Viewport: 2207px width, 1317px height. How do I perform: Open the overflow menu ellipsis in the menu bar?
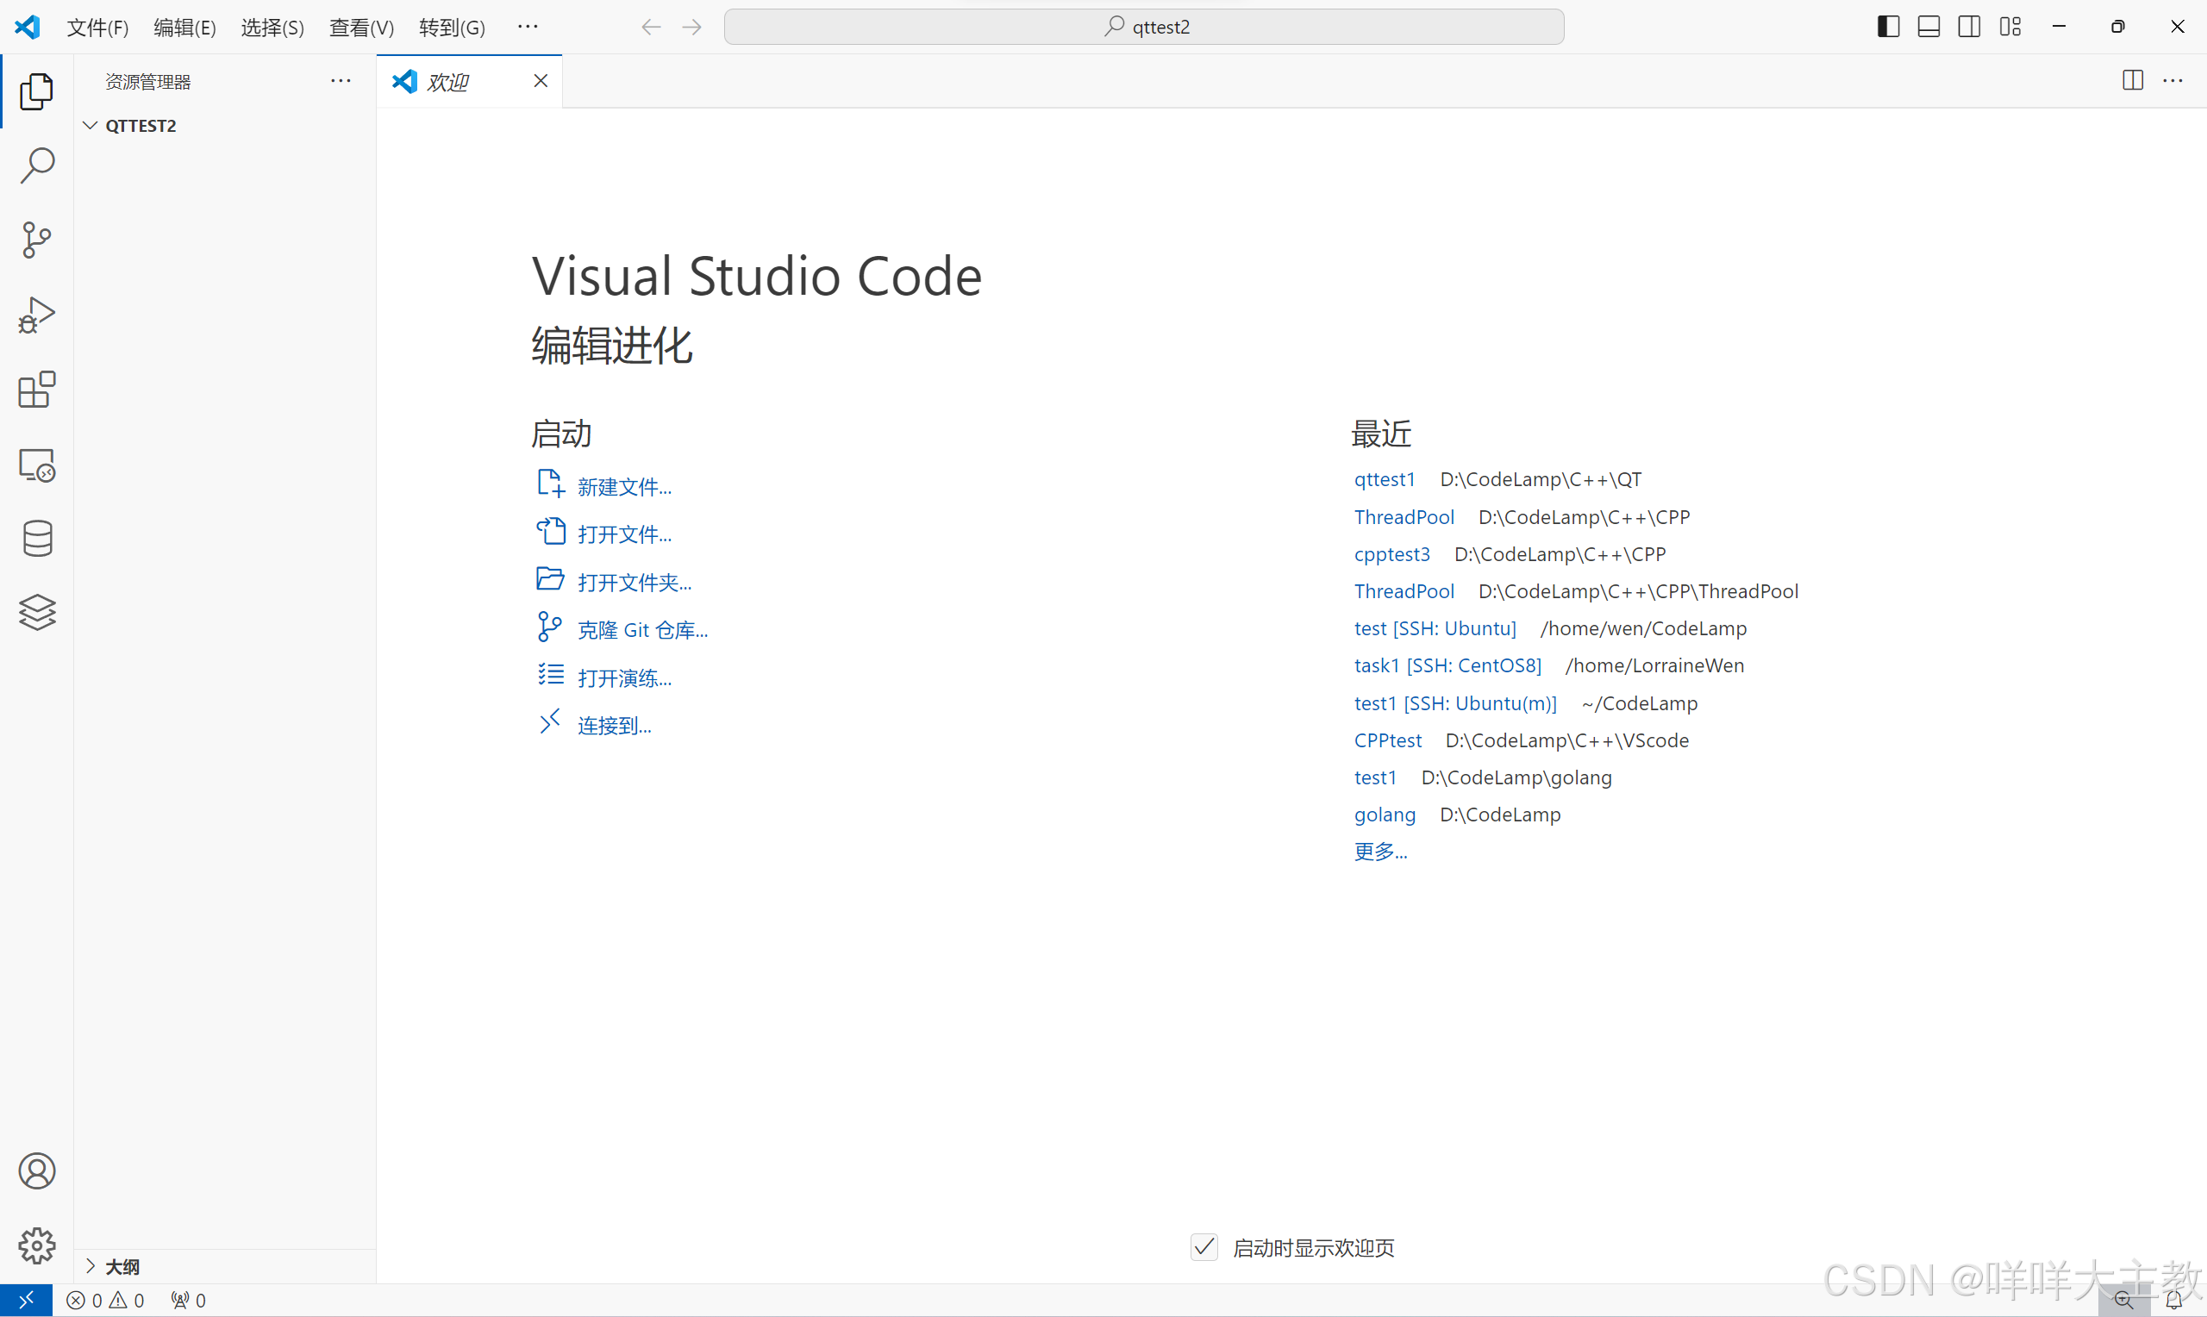tap(528, 27)
